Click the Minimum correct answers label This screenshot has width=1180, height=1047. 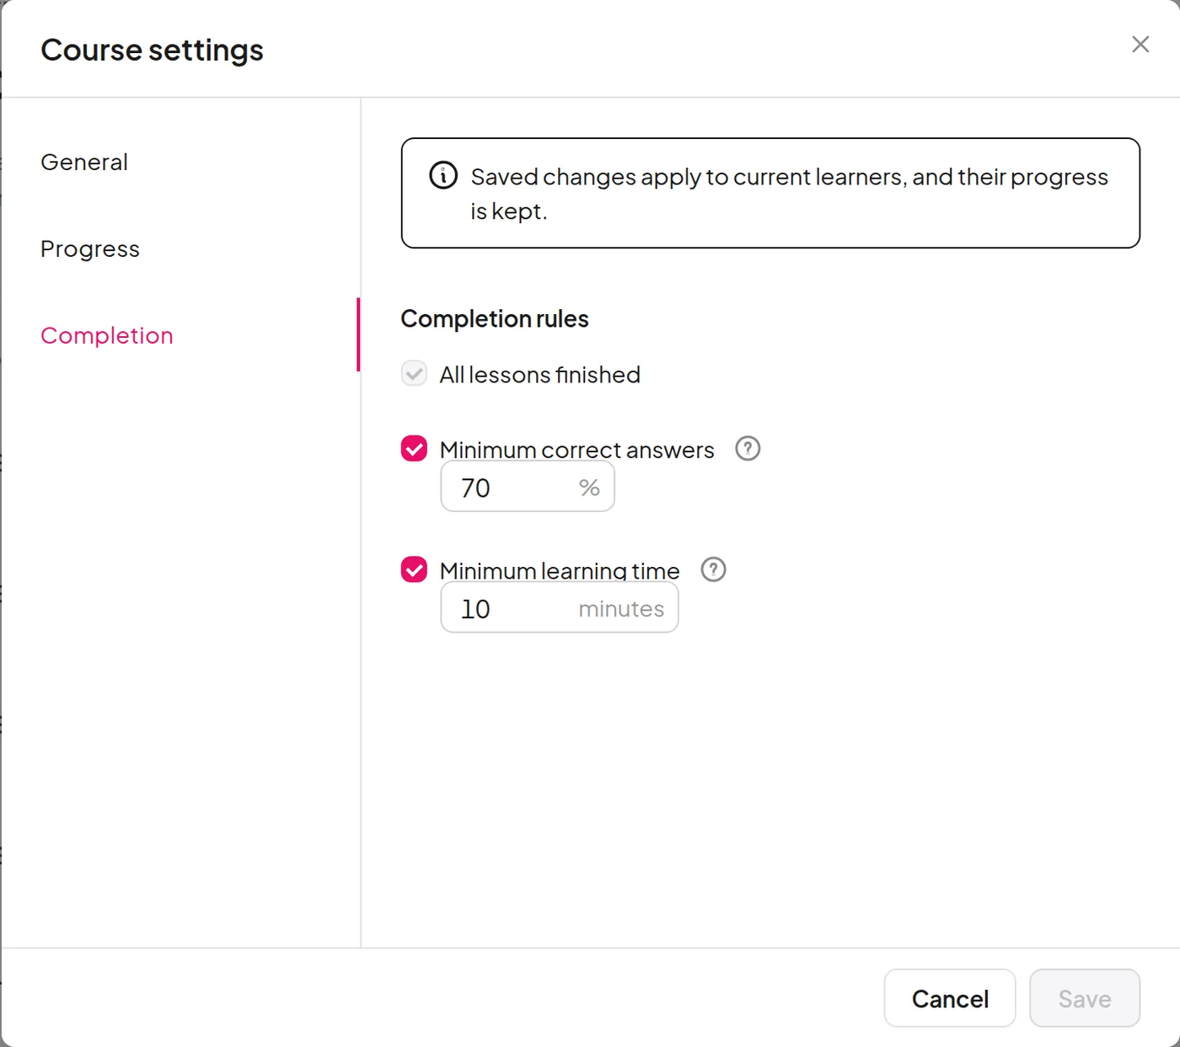coord(577,449)
